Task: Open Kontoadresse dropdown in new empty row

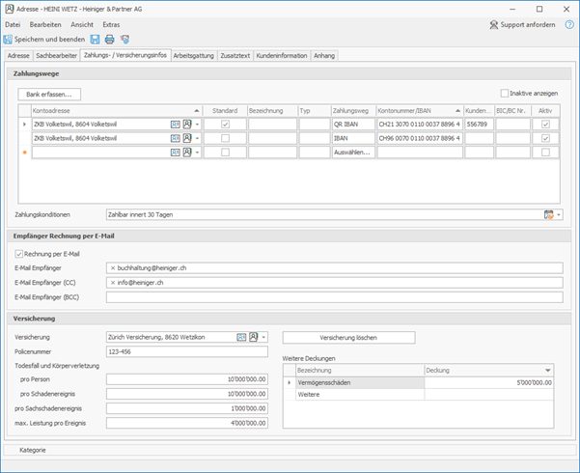Action: [197, 153]
